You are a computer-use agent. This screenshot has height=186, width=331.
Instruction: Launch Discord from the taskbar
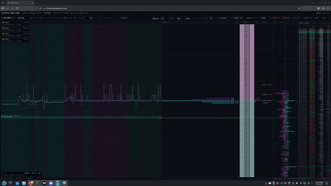[51, 183]
